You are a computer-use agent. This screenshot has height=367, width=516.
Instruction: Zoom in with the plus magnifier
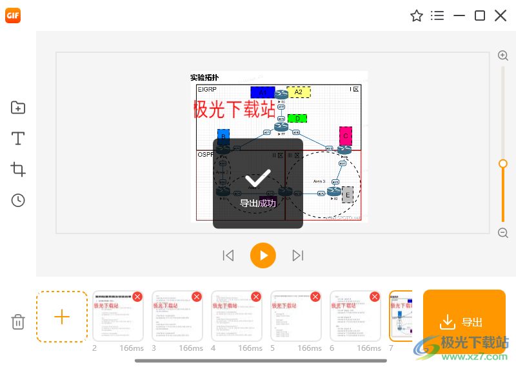point(503,56)
